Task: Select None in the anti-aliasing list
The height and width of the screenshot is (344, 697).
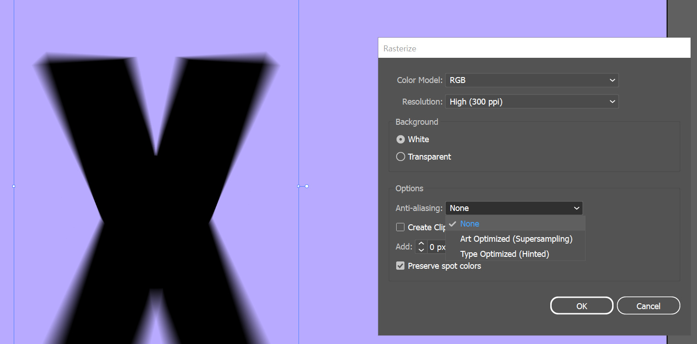Action: click(515, 224)
